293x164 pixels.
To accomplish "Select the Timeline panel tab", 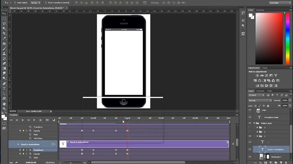I will [14, 115].
